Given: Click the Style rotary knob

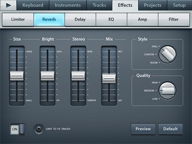Looking at the screenshot, I should click(x=167, y=54).
